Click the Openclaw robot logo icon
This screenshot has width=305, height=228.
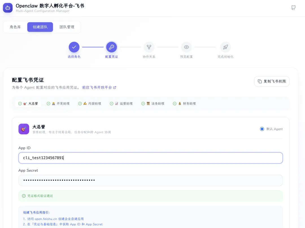8,8
